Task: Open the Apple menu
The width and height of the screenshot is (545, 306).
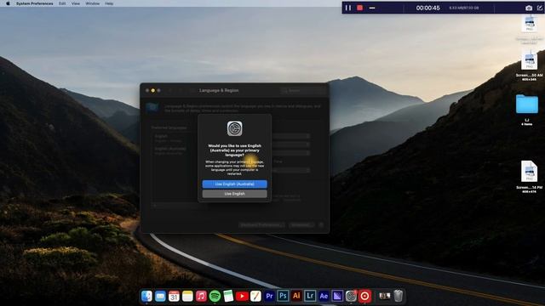Action: coord(8,3)
